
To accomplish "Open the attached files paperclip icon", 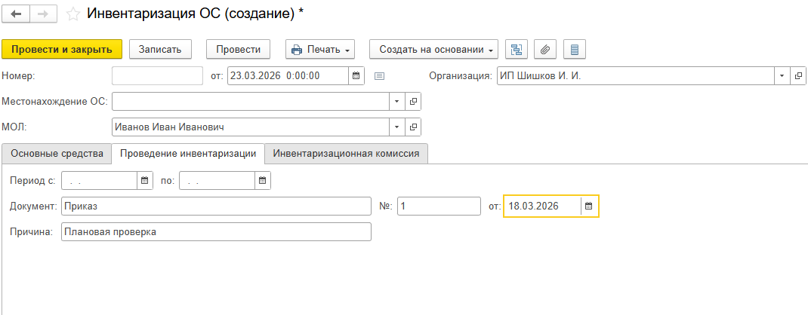I will coord(545,50).
